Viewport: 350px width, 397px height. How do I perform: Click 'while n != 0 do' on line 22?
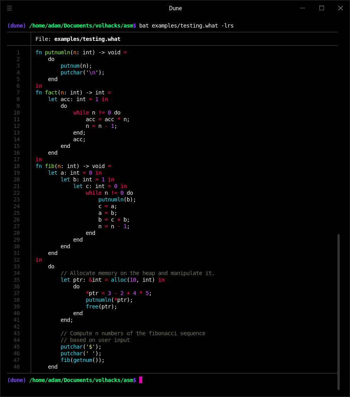coord(109,193)
